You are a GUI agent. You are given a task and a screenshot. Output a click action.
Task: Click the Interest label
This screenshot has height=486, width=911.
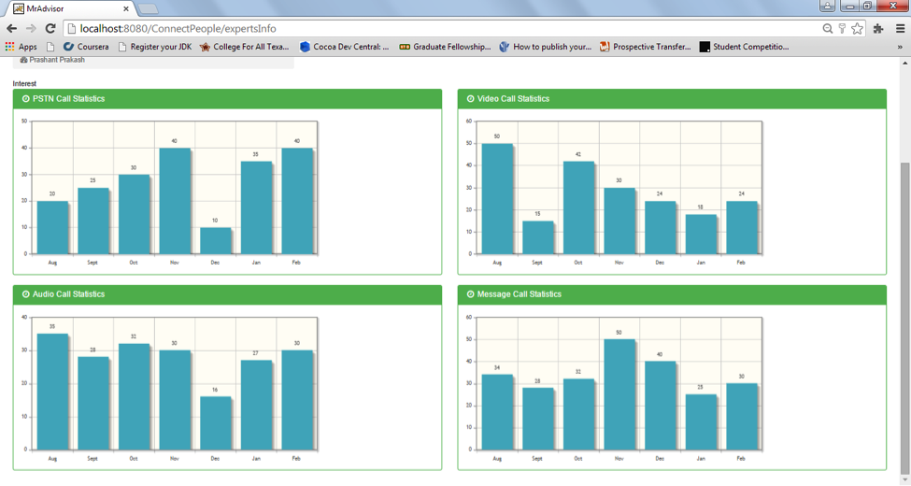(x=24, y=84)
